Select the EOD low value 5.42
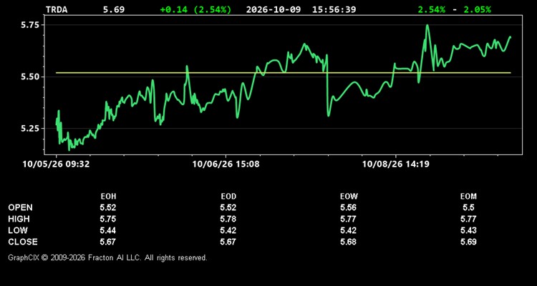The height and width of the screenshot is (286, 537). [x=228, y=230]
